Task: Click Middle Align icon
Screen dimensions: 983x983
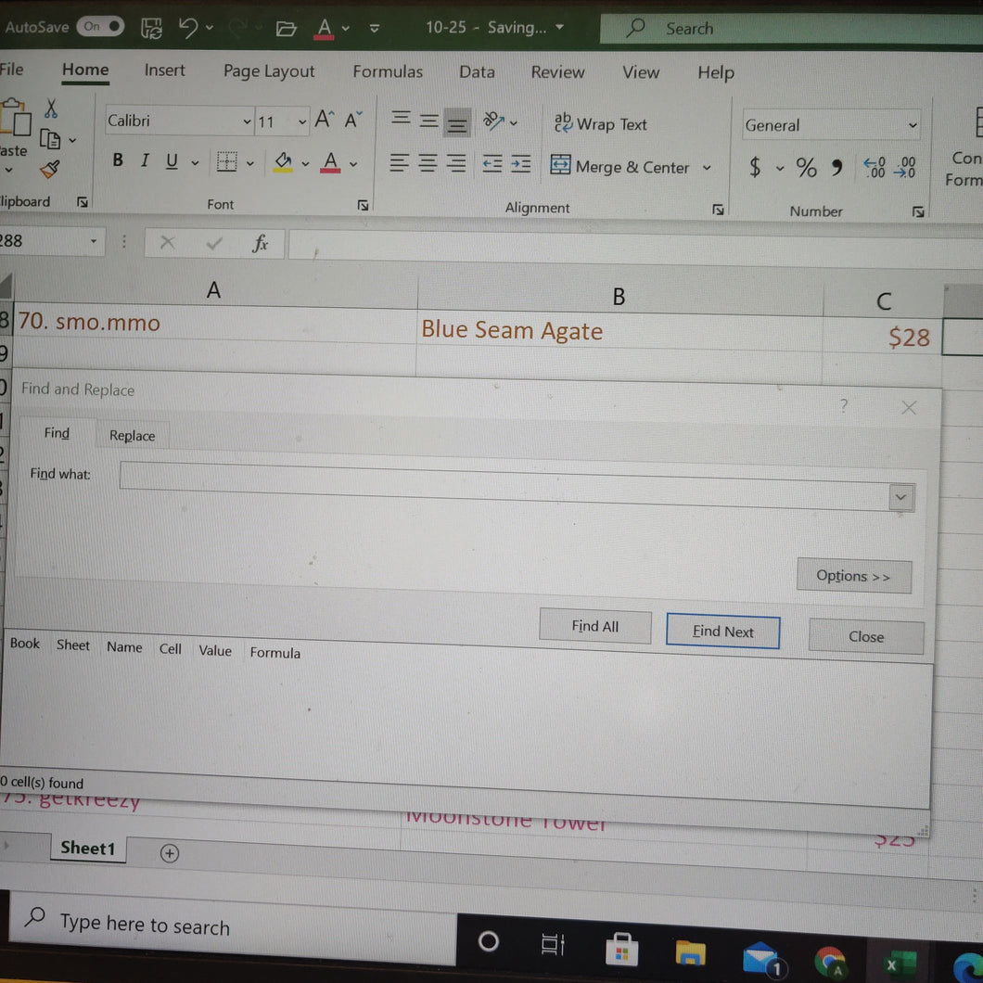Action: click(x=428, y=121)
